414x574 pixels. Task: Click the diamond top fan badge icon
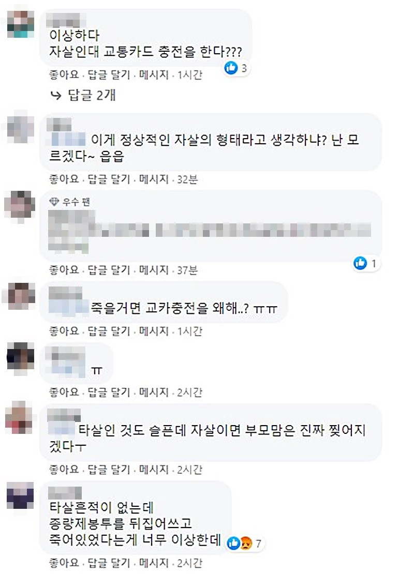54,201
